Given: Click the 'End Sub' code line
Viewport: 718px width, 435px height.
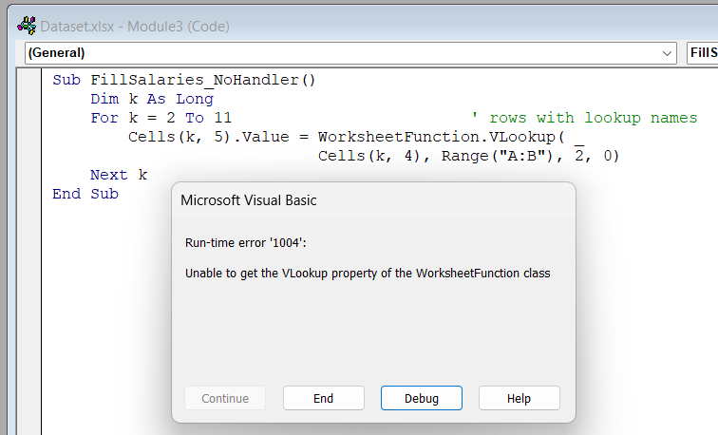Looking at the screenshot, I should click(x=85, y=194).
